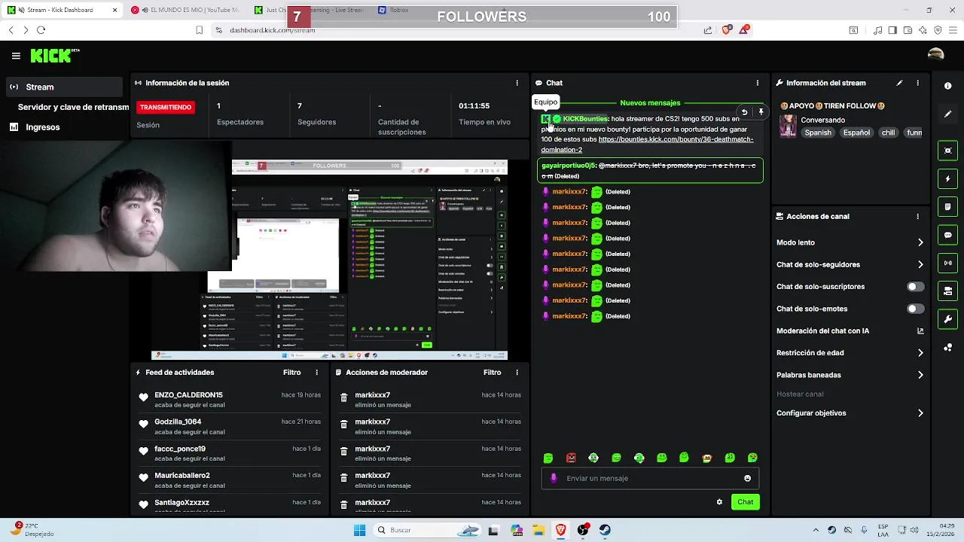Open the bounties.kick.com link in chat
The height and width of the screenshot is (542, 964).
[676, 140]
